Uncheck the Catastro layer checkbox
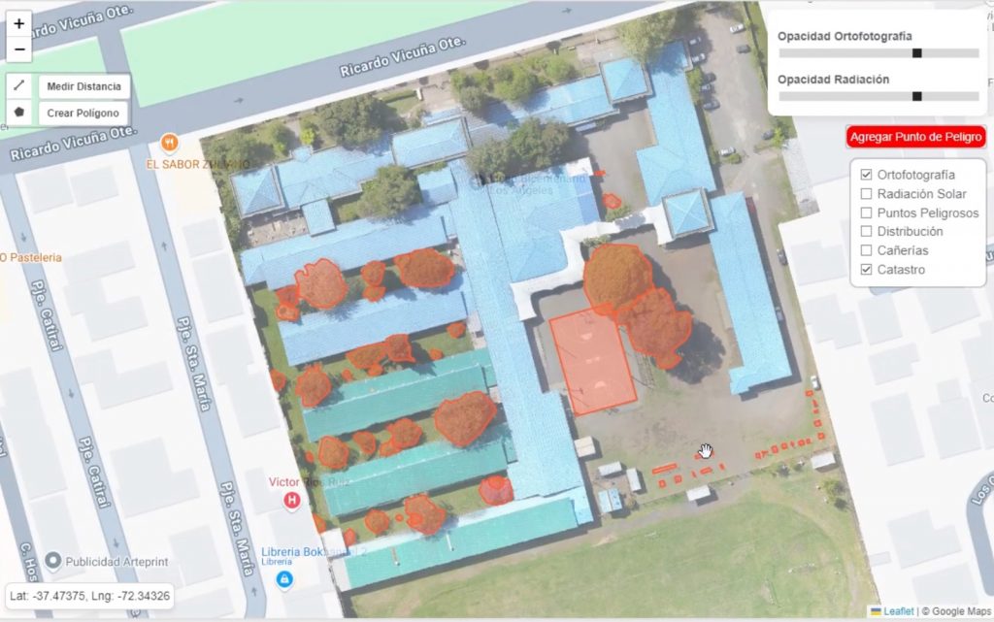 (x=867, y=270)
